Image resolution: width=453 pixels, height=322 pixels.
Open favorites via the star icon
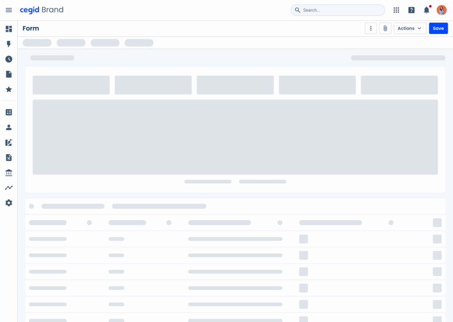(x=9, y=89)
